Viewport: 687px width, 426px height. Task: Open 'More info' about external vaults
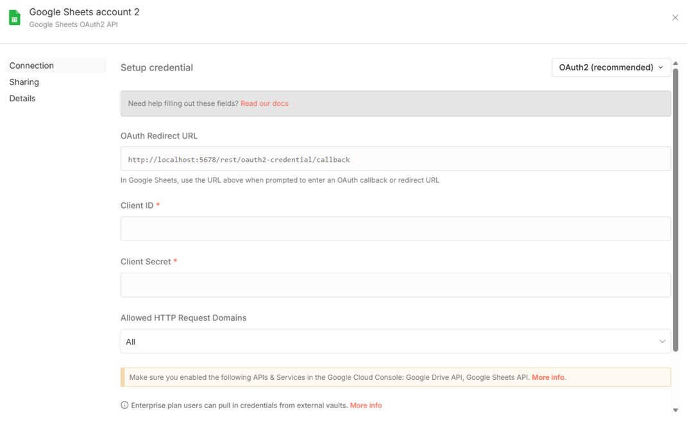coord(366,405)
